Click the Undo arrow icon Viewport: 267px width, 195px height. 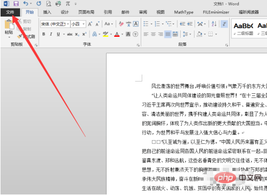pos(26,3)
